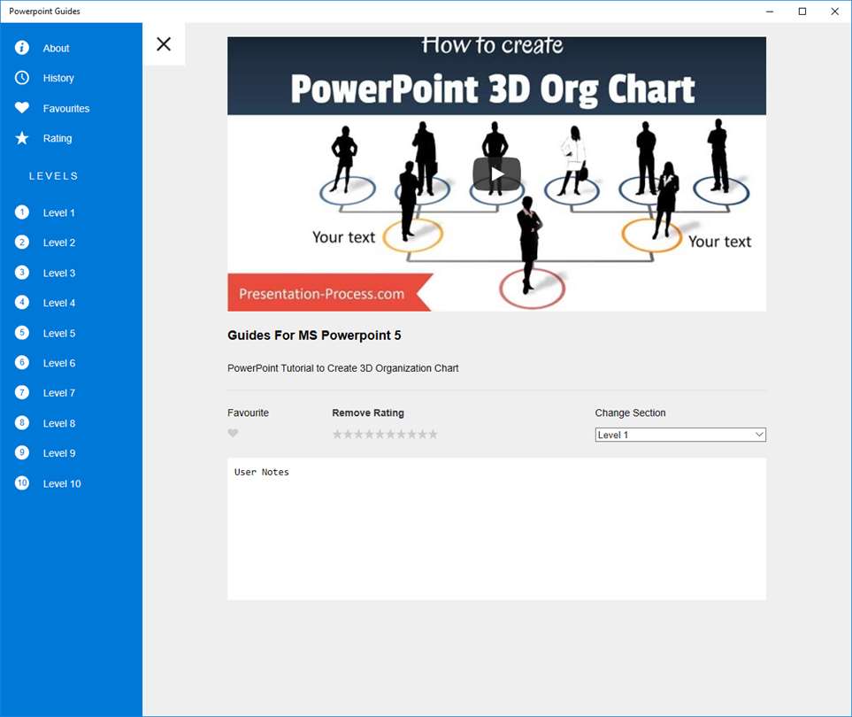Select the Level 5 number badge
The height and width of the screenshot is (717, 852).
22,332
